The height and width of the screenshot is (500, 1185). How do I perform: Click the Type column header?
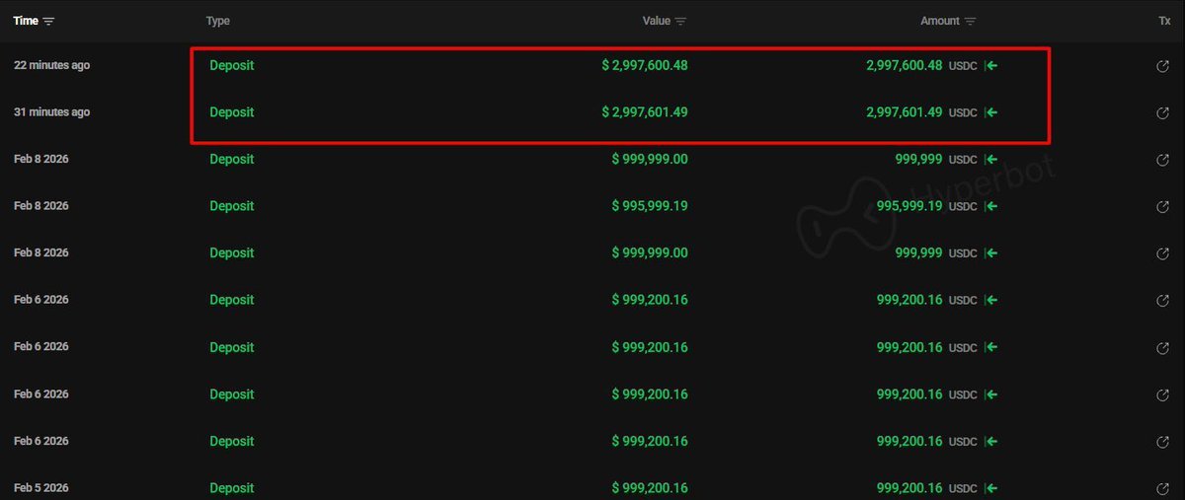click(x=217, y=21)
